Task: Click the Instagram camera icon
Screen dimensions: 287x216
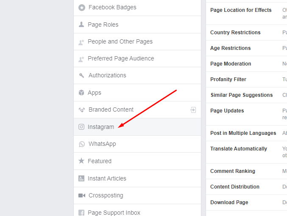Action: click(x=81, y=127)
